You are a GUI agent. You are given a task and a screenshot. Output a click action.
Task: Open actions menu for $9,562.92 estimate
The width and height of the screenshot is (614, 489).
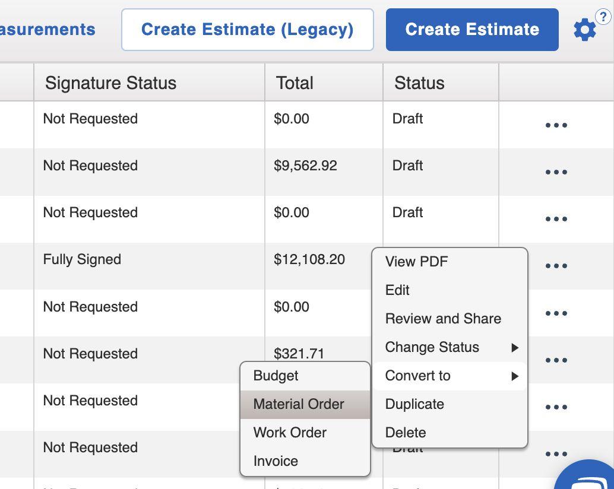(x=556, y=173)
